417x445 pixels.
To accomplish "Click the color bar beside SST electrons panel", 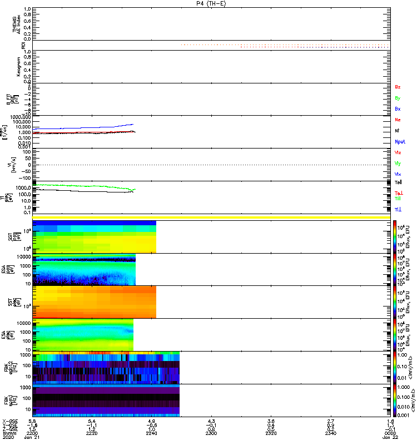I will pos(395,302).
